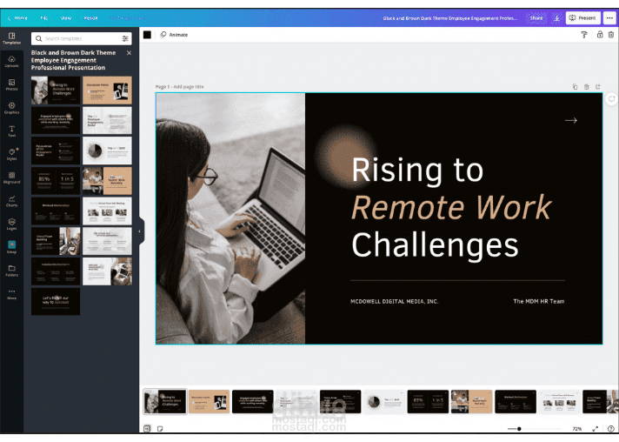619x442 pixels.
Task: Click the document title in header
Action: (x=449, y=18)
